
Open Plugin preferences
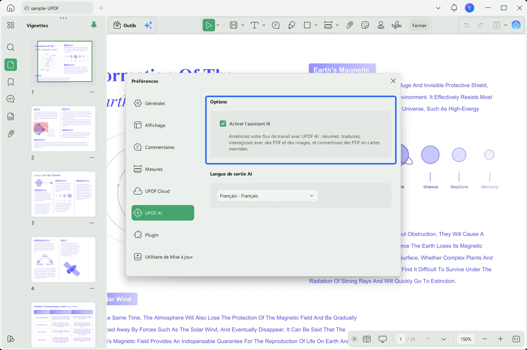(x=163, y=235)
